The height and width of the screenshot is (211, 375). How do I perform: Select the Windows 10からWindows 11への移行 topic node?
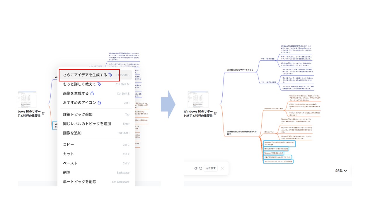pyautogui.click(x=242, y=133)
